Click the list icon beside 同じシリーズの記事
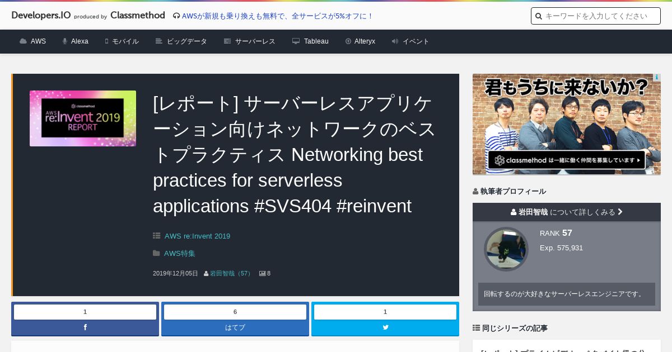Viewport: 672px width, 352px height. click(476, 328)
